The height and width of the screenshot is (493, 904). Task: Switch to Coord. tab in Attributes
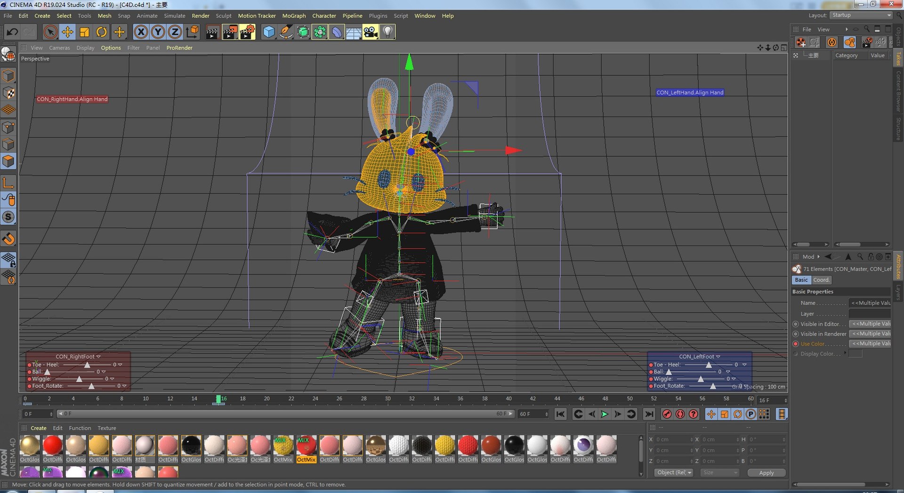pyautogui.click(x=821, y=280)
